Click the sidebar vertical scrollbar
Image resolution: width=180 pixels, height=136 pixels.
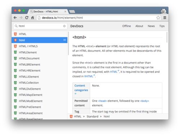(x=68, y=43)
